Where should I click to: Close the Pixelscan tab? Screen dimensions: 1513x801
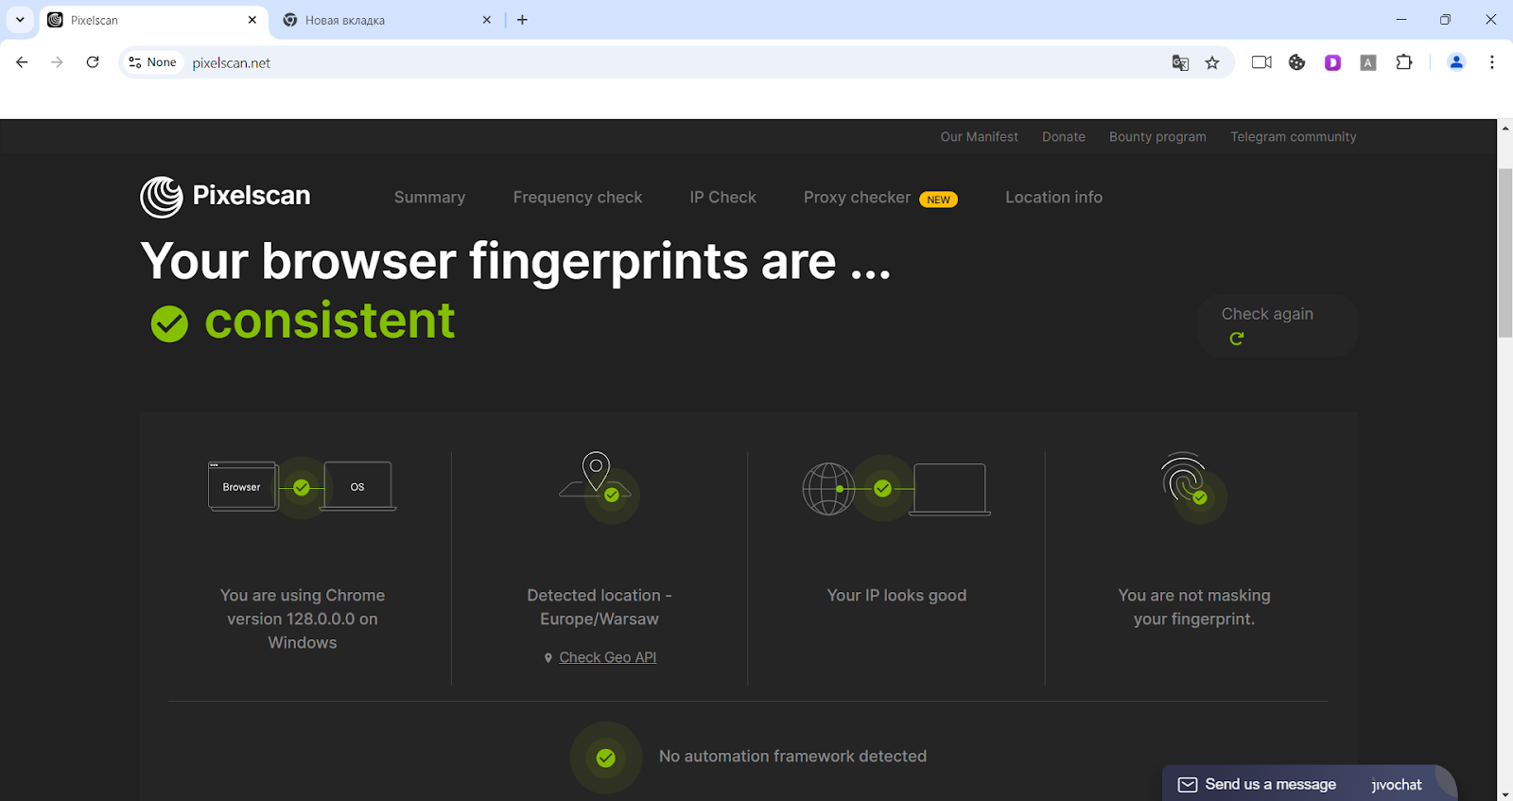[x=252, y=20]
